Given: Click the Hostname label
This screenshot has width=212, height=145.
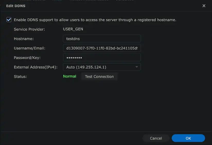Looking at the screenshot, I should tap(24, 39).
